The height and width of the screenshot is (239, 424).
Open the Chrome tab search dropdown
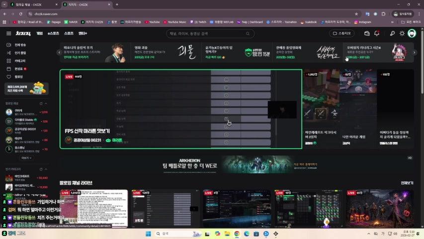4,4
